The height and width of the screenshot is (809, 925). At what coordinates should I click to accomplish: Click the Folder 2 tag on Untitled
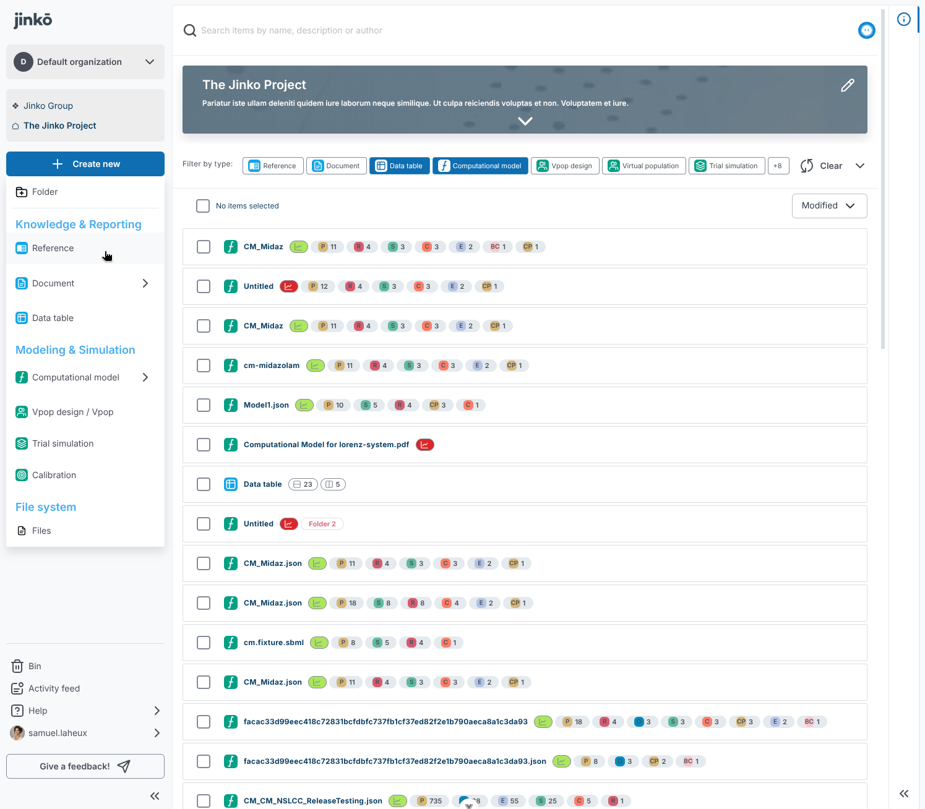coord(322,524)
